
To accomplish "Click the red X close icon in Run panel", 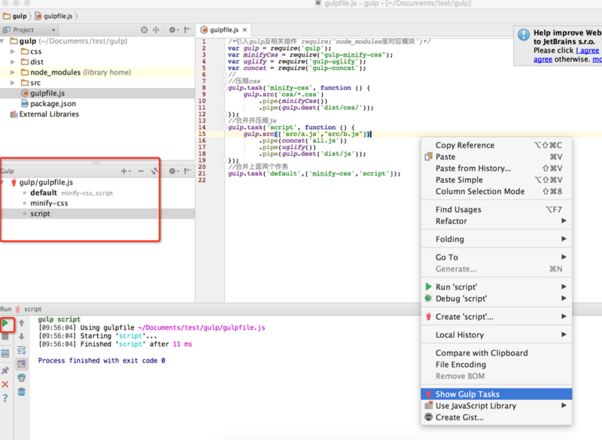I will pos(5,384).
